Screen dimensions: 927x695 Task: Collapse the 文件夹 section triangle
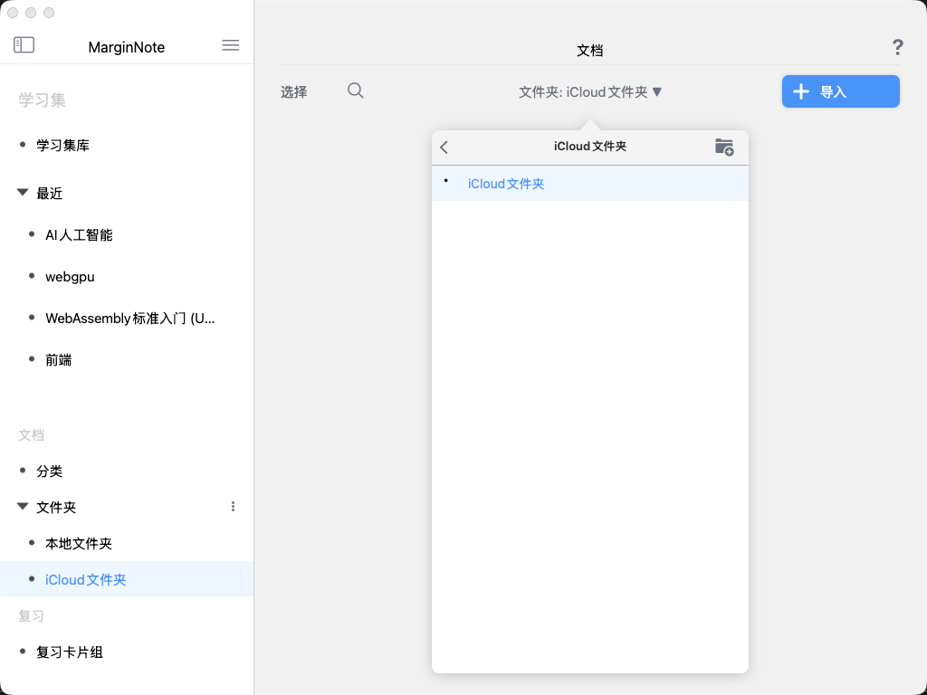(23, 507)
